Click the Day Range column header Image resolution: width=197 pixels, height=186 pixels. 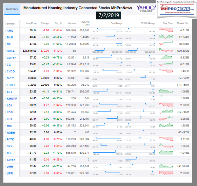pyautogui.click(x=116, y=23)
